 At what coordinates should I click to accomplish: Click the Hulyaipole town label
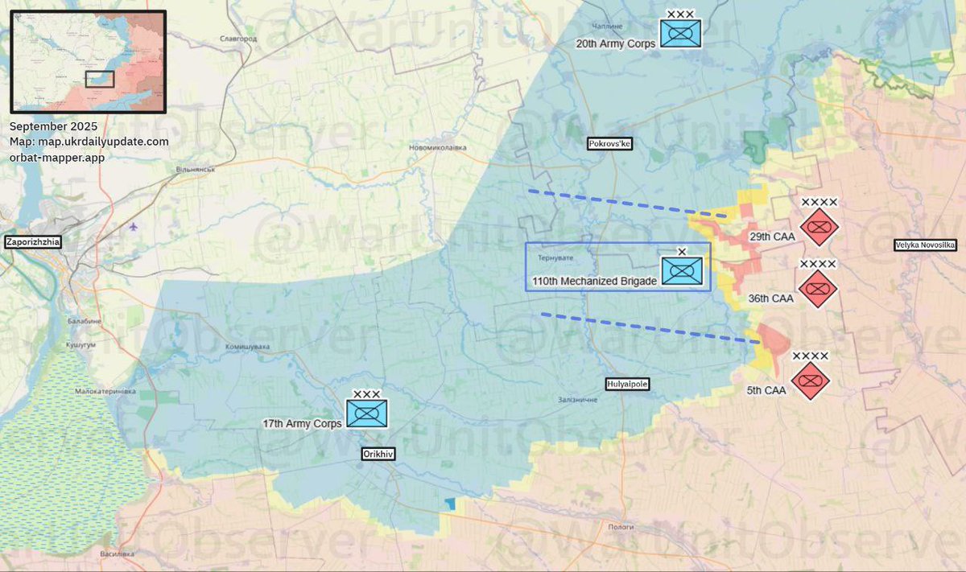(x=627, y=385)
